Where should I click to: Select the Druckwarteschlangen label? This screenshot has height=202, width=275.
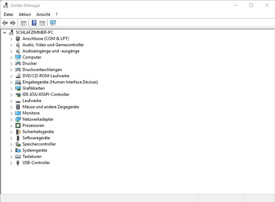[42, 69]
